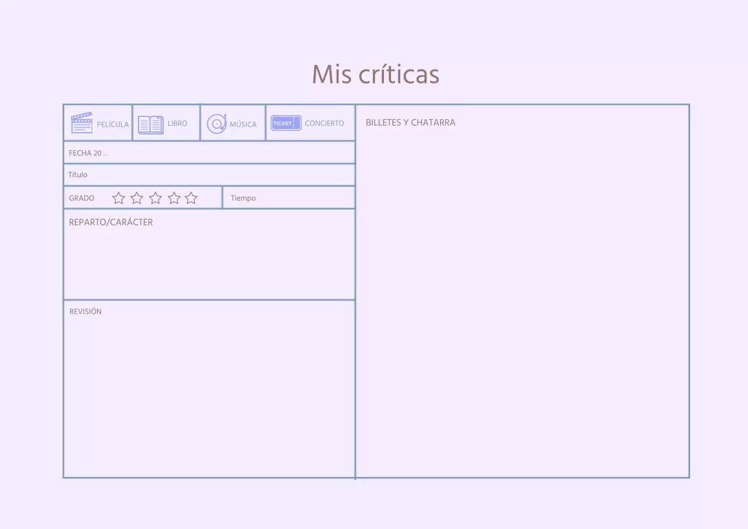Viewport: 748px width, 529px height.
Task: Select the third rating star
Action: click(x=155, y=198)
